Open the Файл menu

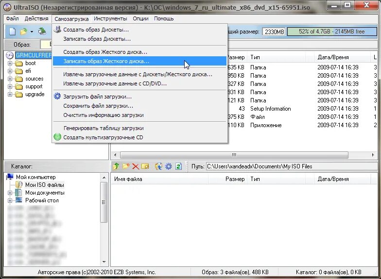(13, 18)
